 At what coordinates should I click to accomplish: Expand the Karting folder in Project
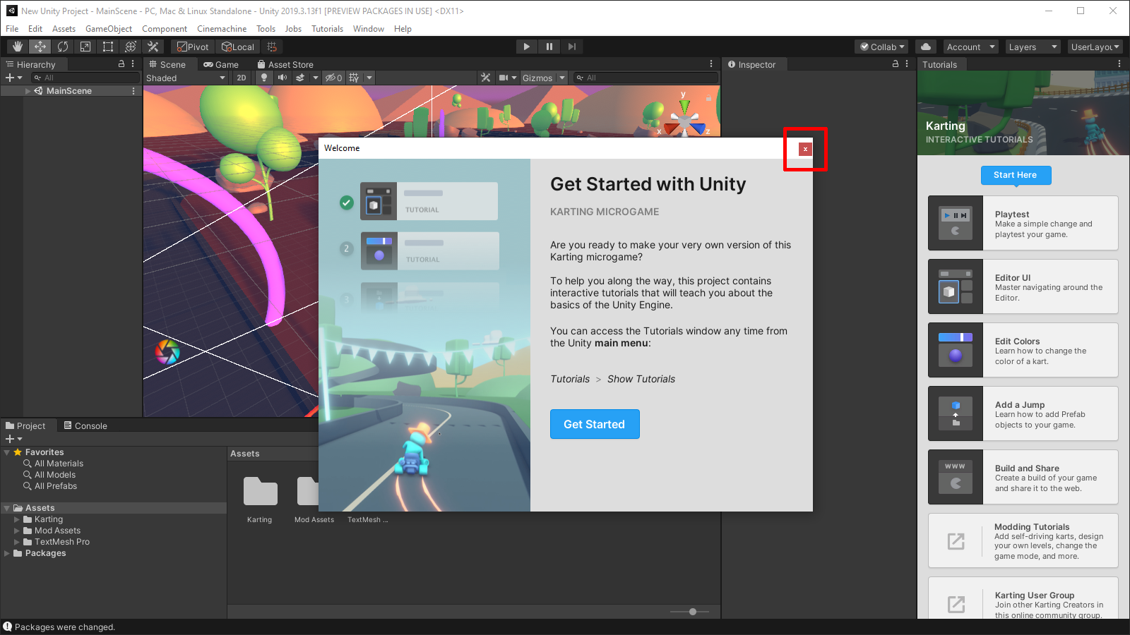17,519
